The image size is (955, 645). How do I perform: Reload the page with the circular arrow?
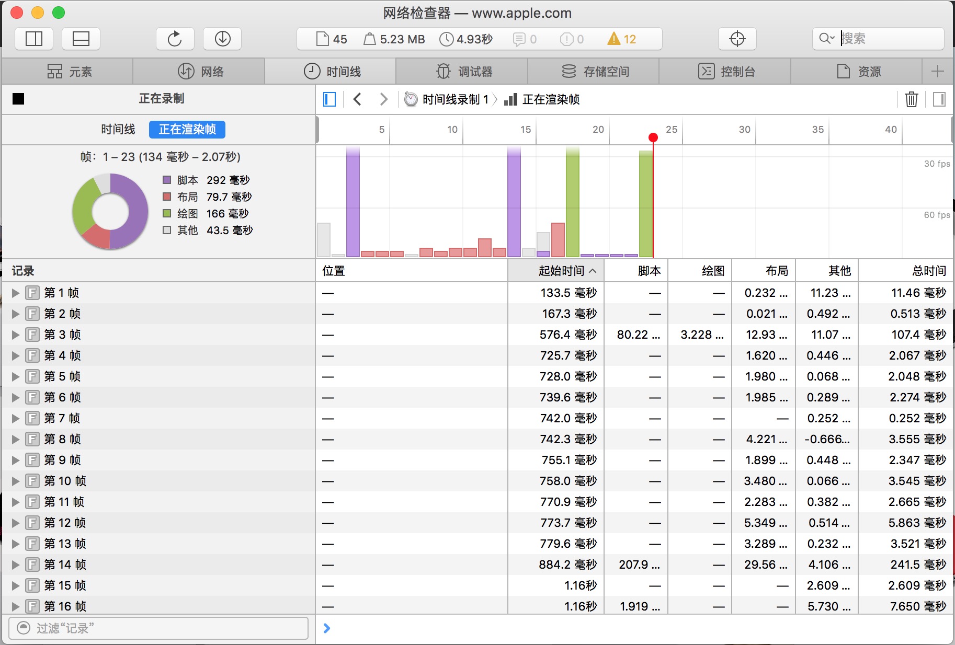pos(175,39)
